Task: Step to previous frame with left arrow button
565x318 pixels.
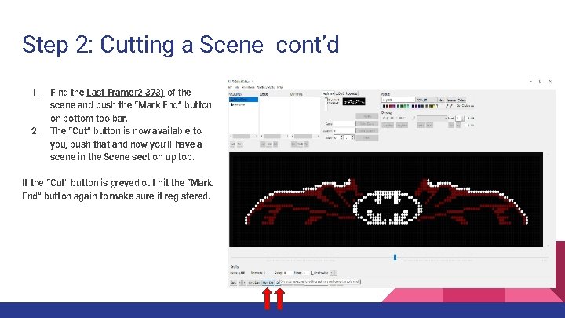Action: (x=240, y=283)
